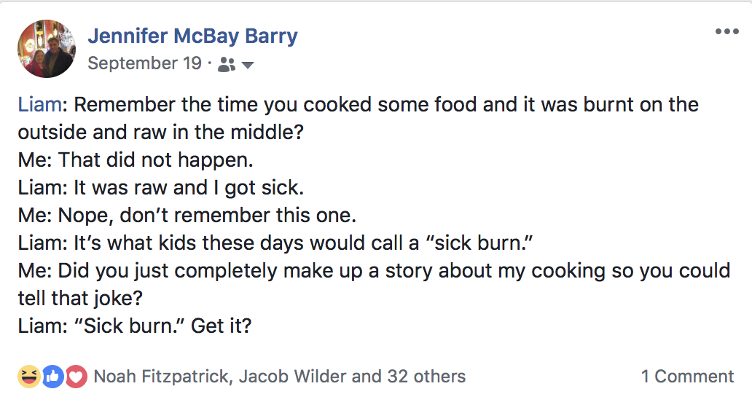The image size is (752, 405).
Task: Open the September 19 timestamp link
Action: [x=144, y=63]
